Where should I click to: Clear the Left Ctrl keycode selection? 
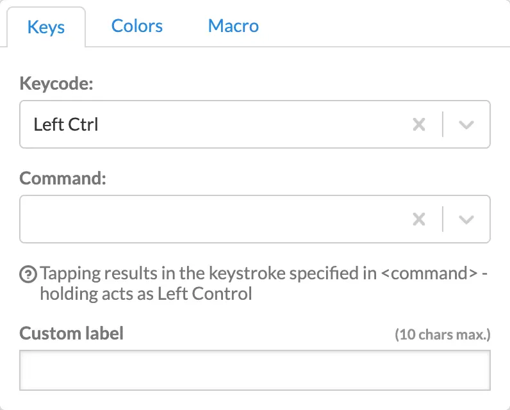(419, 124)
